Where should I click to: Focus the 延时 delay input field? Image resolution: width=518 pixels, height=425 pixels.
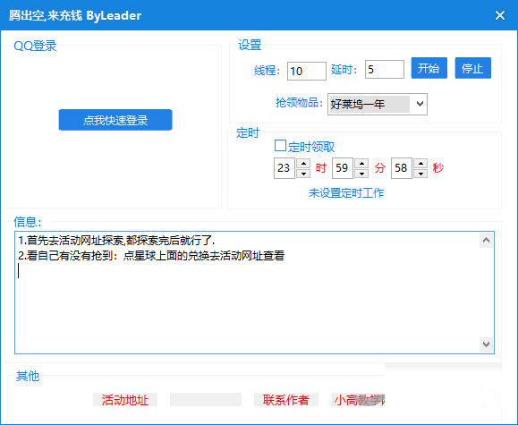(x=384, y=70)
